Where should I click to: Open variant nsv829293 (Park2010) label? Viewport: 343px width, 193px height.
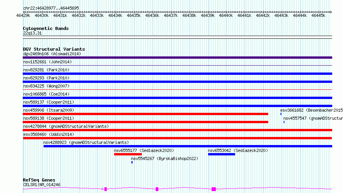[x=46, y=78]
